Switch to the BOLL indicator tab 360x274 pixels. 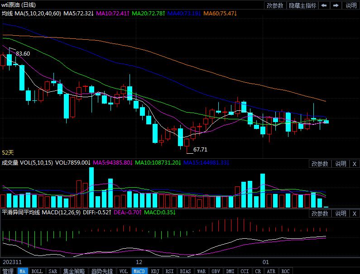coord(37,271)
